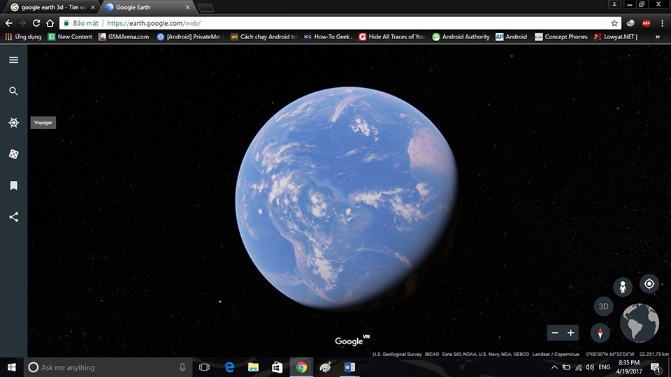Click the '22,251,7 km' altitude readout
The height and width of the screenshot is (377, 671).
point(654,354)
